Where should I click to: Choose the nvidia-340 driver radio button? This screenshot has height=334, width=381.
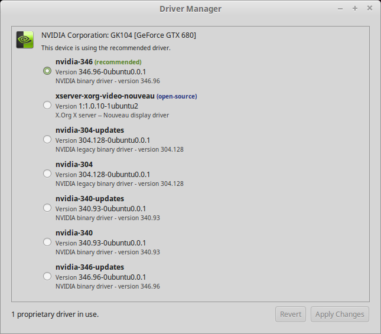[x=47, y=242]
